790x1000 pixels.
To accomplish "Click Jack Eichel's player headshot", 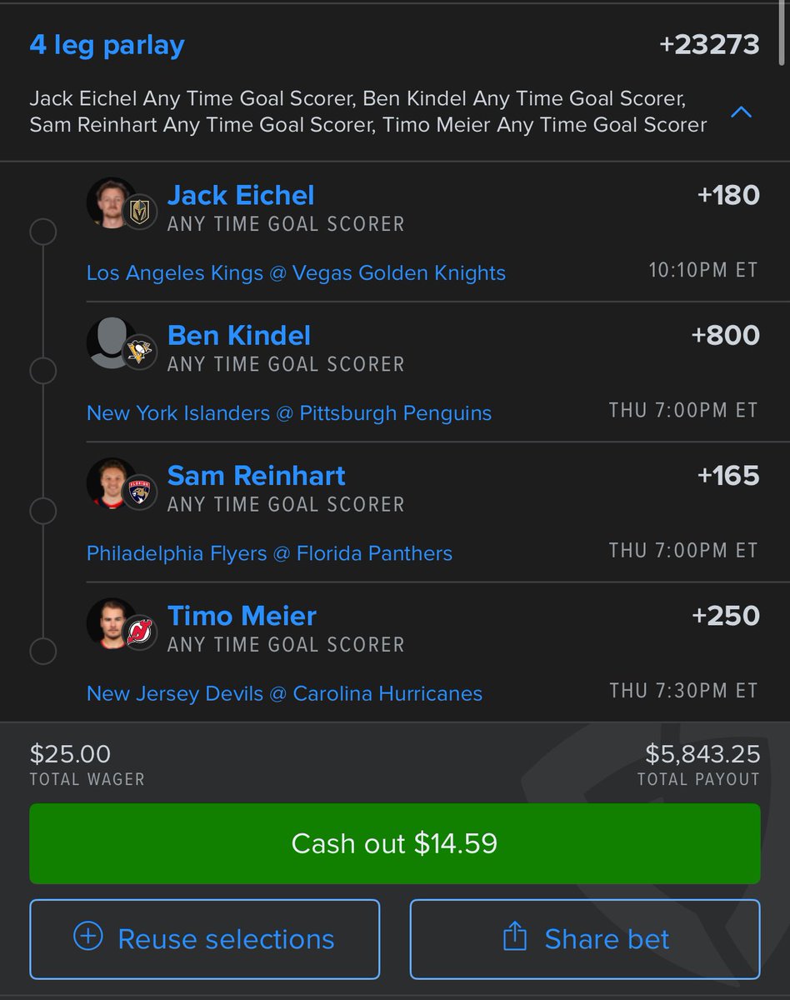I will coord(108,200).
